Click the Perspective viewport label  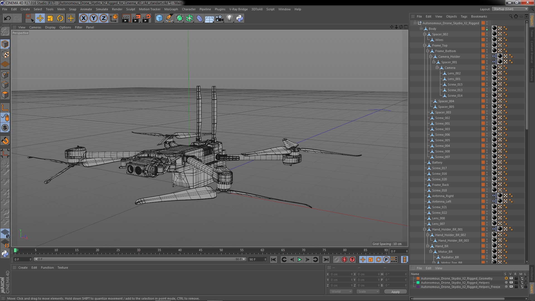(x=20, y=33)
